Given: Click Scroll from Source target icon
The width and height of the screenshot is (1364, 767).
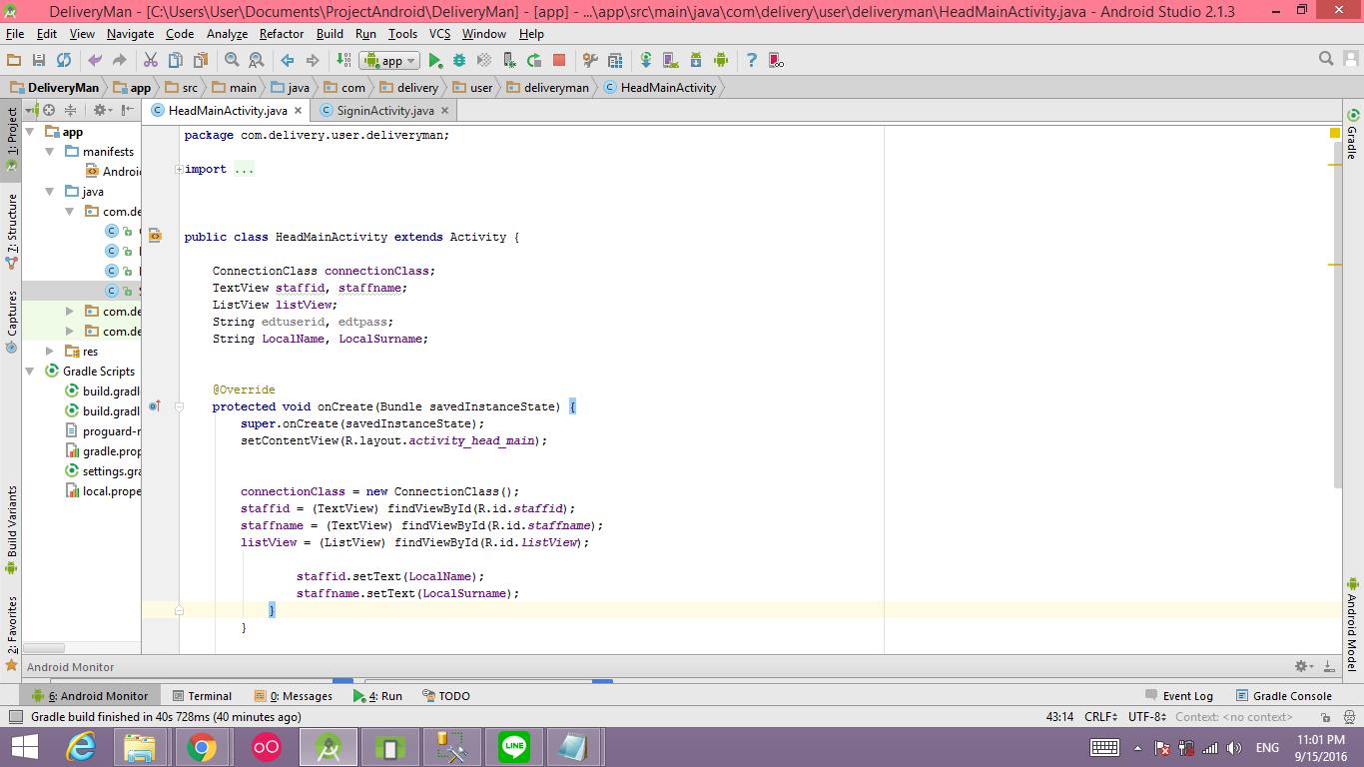Looking at the screenshot, I should click(49, 110).
